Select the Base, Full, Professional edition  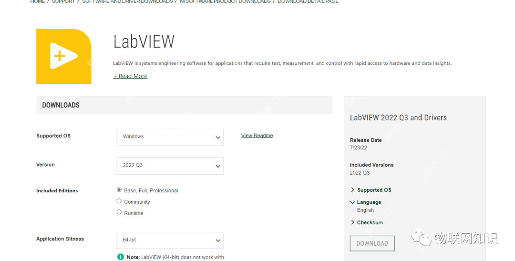click(x=119, y=190)
